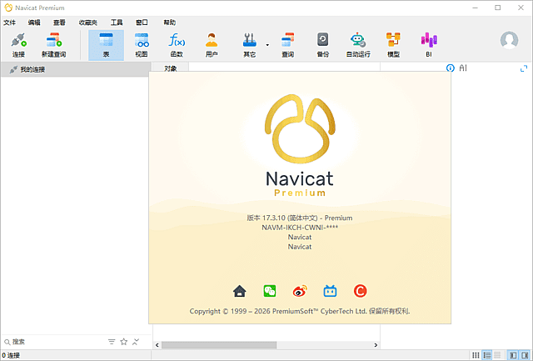
Task: Select My Connections (我的连接) tree item
Action: point(76,69)
